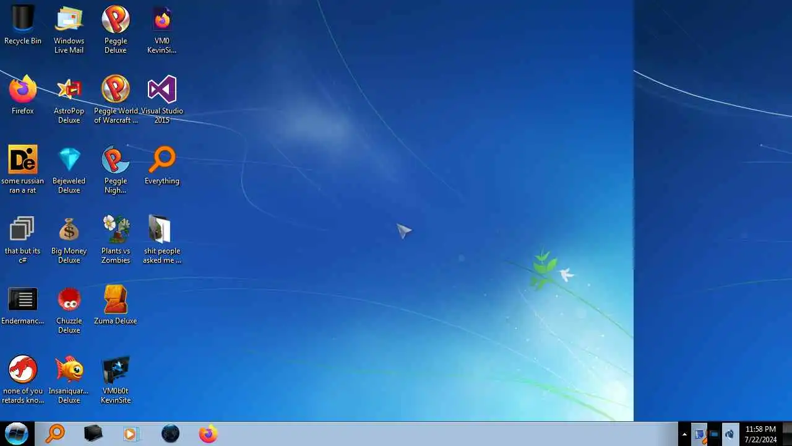Screen dimensions: 792x446
Task: Select the Insaniquarium Deluxe desktop icon
Action: click(69, 380)
